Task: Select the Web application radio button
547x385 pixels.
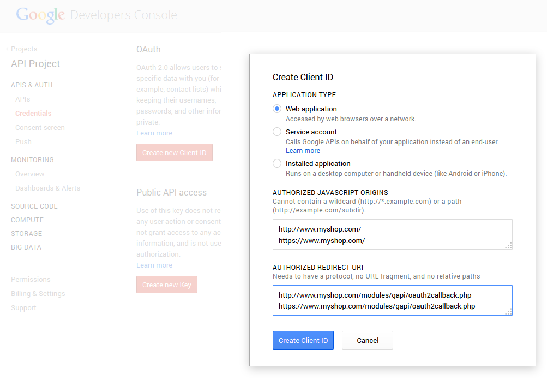Action: tap(277, 109)
